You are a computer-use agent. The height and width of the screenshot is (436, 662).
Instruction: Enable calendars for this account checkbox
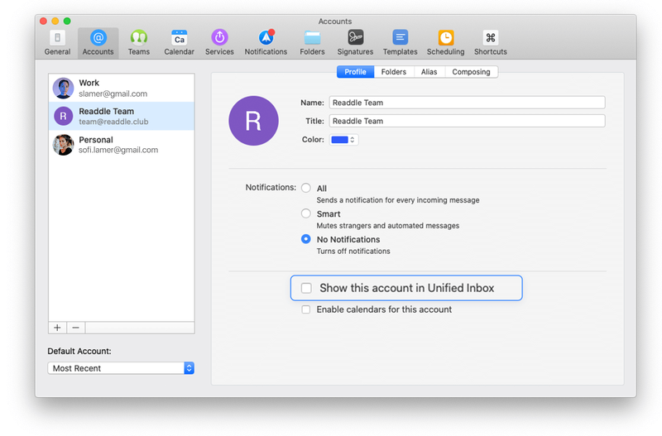[306, 309]
